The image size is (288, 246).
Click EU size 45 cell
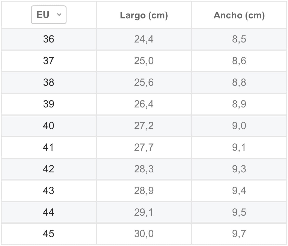[49, 234]
